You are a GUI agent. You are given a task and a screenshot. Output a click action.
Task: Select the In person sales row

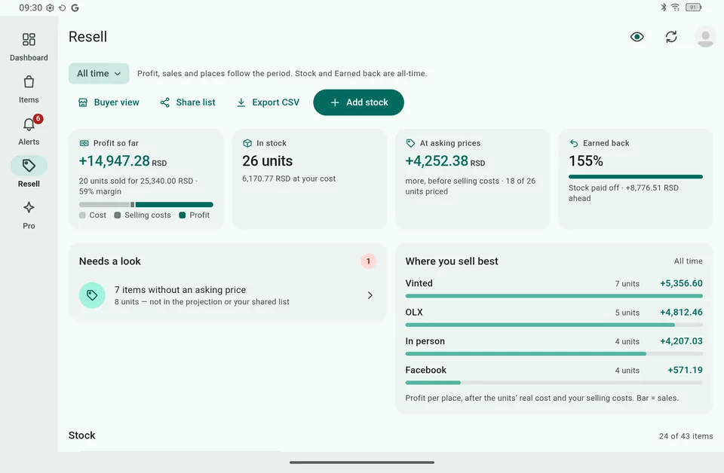554,346
